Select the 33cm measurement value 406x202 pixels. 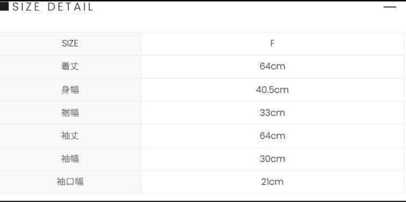point(272,113)
